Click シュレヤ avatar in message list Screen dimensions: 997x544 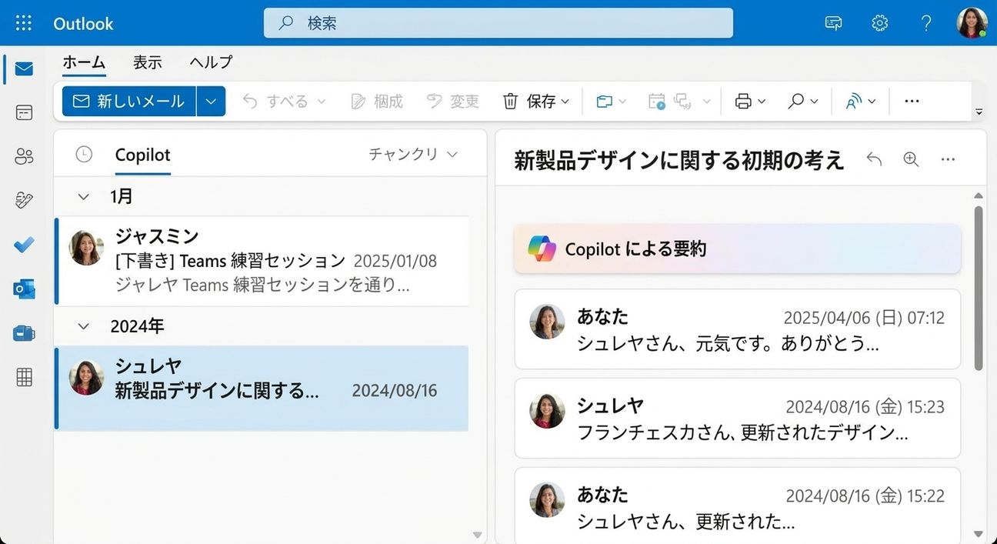click(x=86, y=378)
